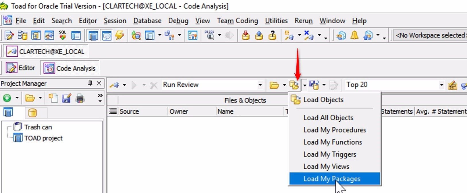Expand dropdown arrow next to Code Analysis folder icon
The height and width of the screenshot is (193, 467).
[284, 85]
